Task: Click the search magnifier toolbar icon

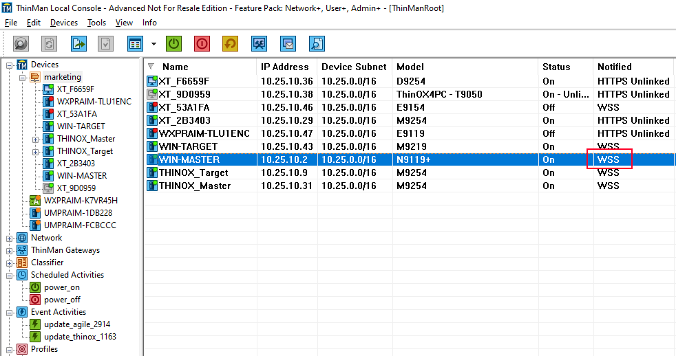Action: point(317,43)
